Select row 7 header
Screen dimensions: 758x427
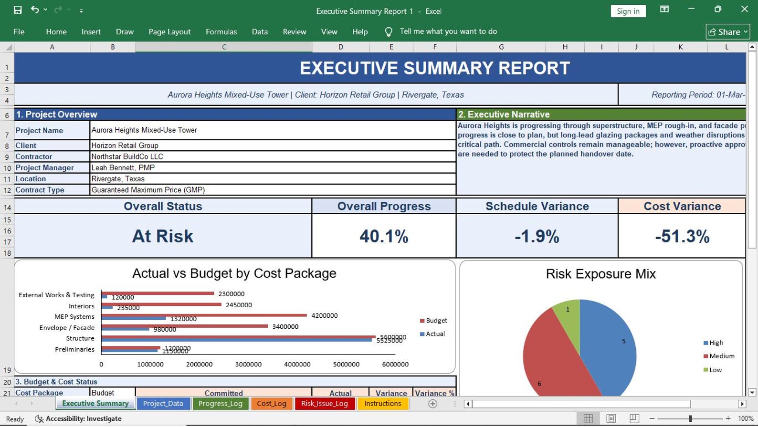[x=7, y=130]
